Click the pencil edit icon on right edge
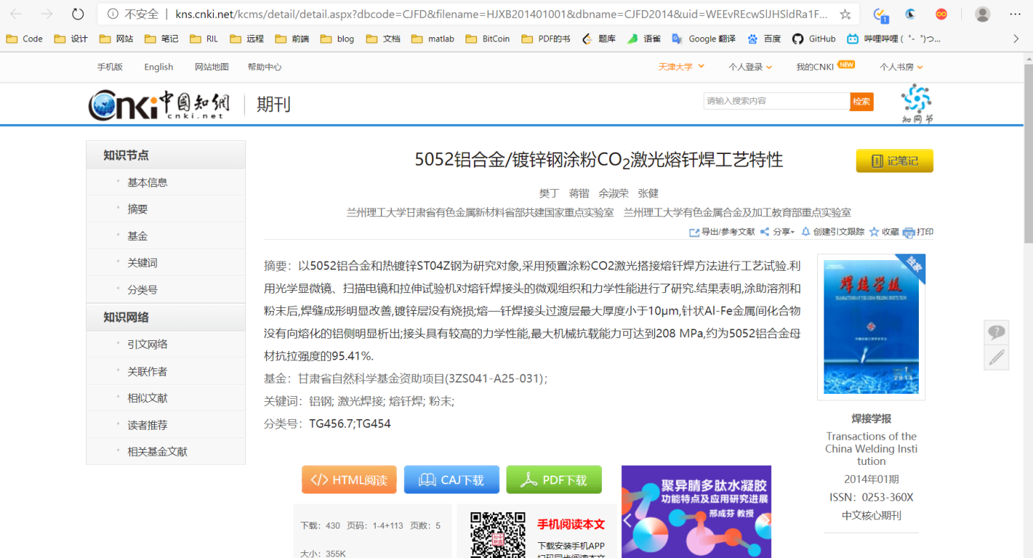The width and height of the screenshot is (1033, 558). click(x=996, y=357)
